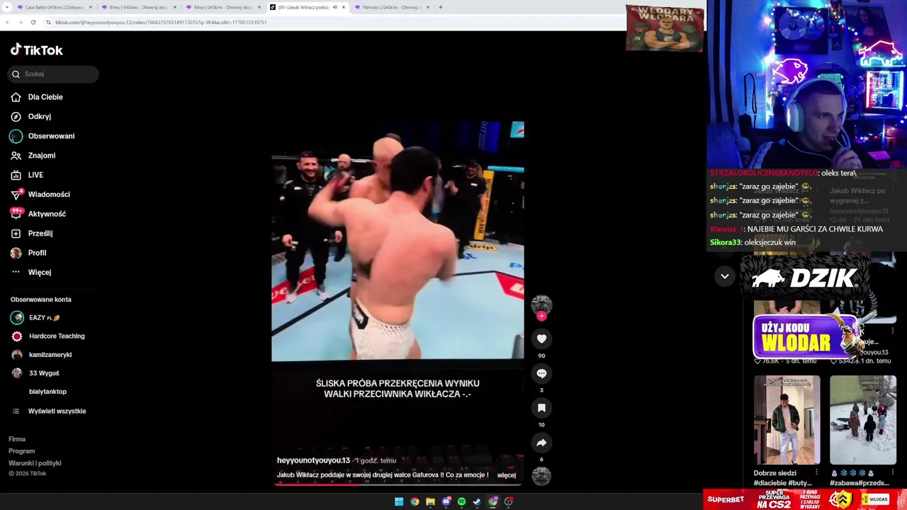This screenshot has width=907, height=510.
Task: Expand the Więcej menu
Action: pyautogui.click(x=39, y=272)
